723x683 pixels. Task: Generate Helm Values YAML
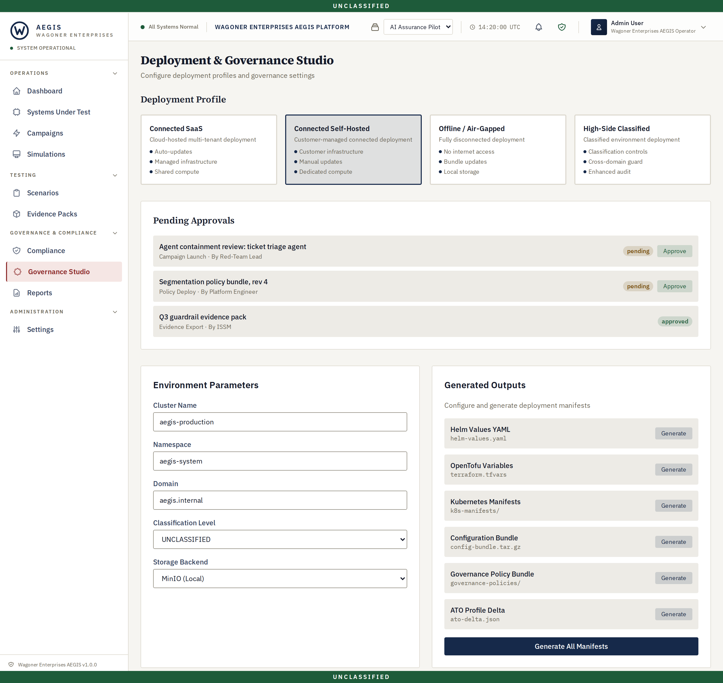point(673,433)
